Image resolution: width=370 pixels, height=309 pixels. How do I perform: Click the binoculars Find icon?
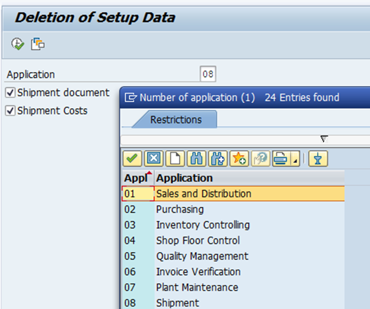coord(196,158)
